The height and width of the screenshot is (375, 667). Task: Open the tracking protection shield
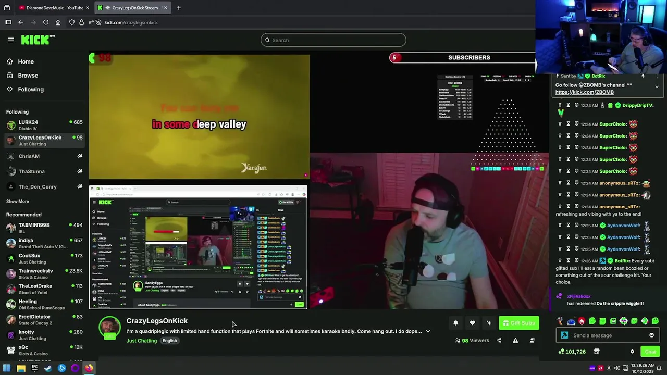72,22
